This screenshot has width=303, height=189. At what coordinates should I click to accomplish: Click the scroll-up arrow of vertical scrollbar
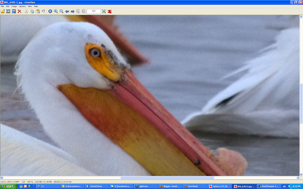[301, 17]
